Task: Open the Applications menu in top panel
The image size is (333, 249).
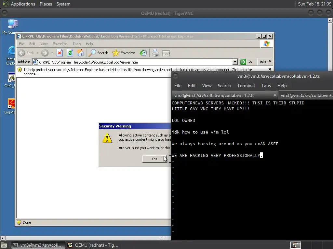Action: [x=23, y=4]
